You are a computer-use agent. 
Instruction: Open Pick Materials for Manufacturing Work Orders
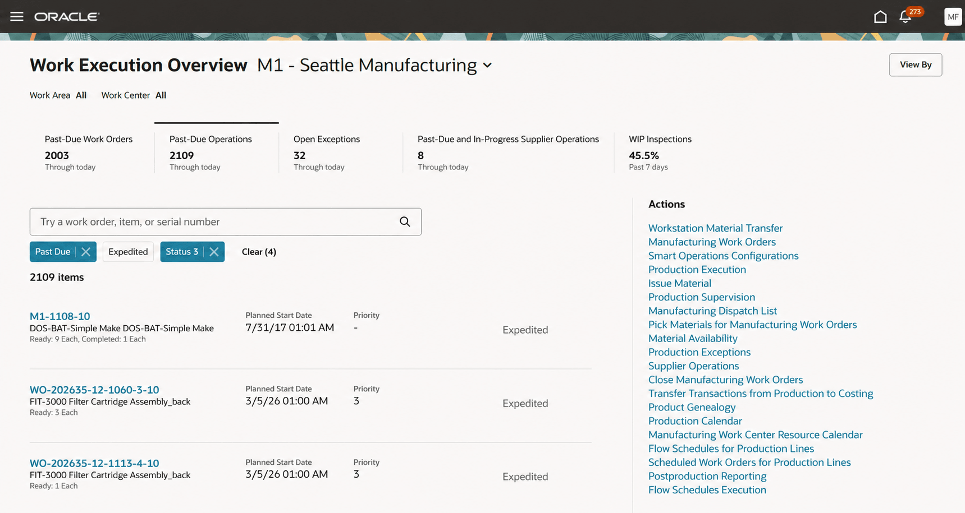click(752, 325)
